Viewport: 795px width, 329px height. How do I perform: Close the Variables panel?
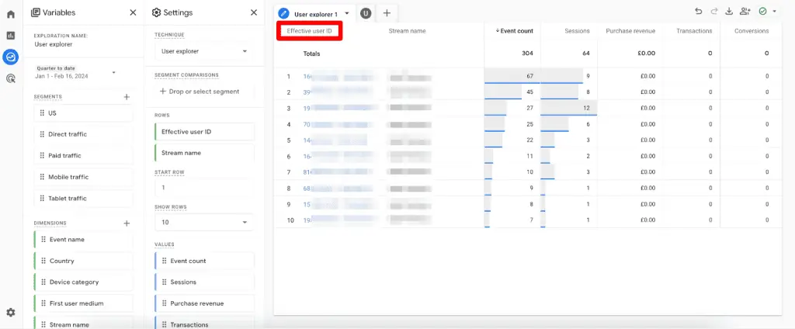[133, 12]
